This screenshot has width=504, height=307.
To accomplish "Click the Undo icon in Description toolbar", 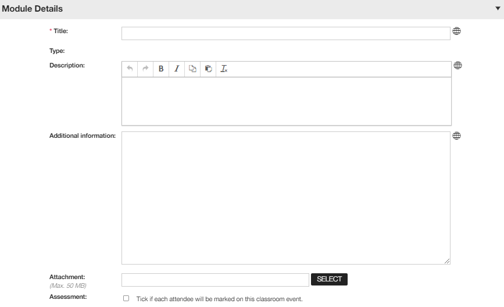I will click(x=130, y=69).
